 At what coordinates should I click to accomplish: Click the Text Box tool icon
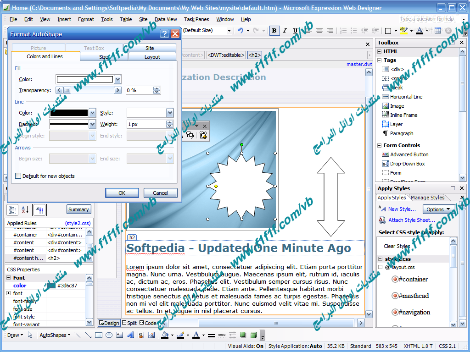120,335
